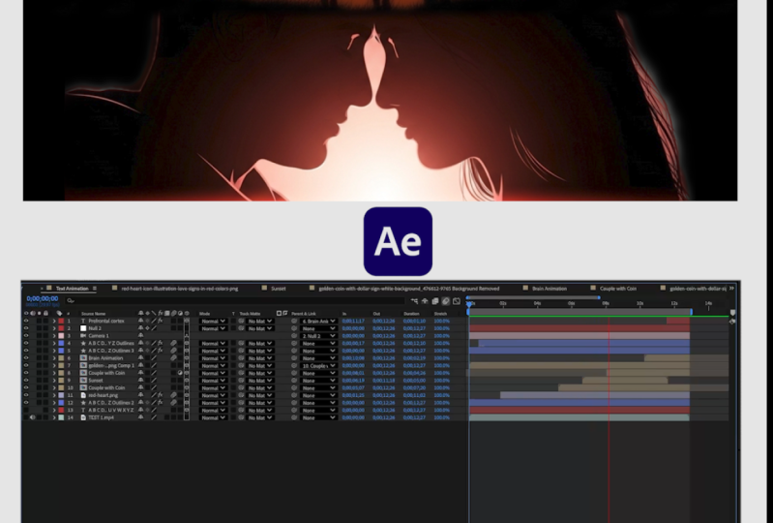Click the shy layers hide icon in timeline toolbar

pyautogui.click(x=425, y=301)
